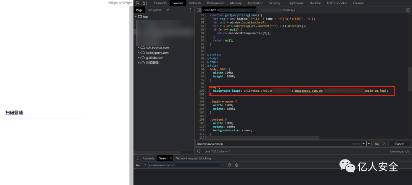Cancel the in-file find bar
The width and height of the screenshot is (412, 185).
[x=399, y=144]
